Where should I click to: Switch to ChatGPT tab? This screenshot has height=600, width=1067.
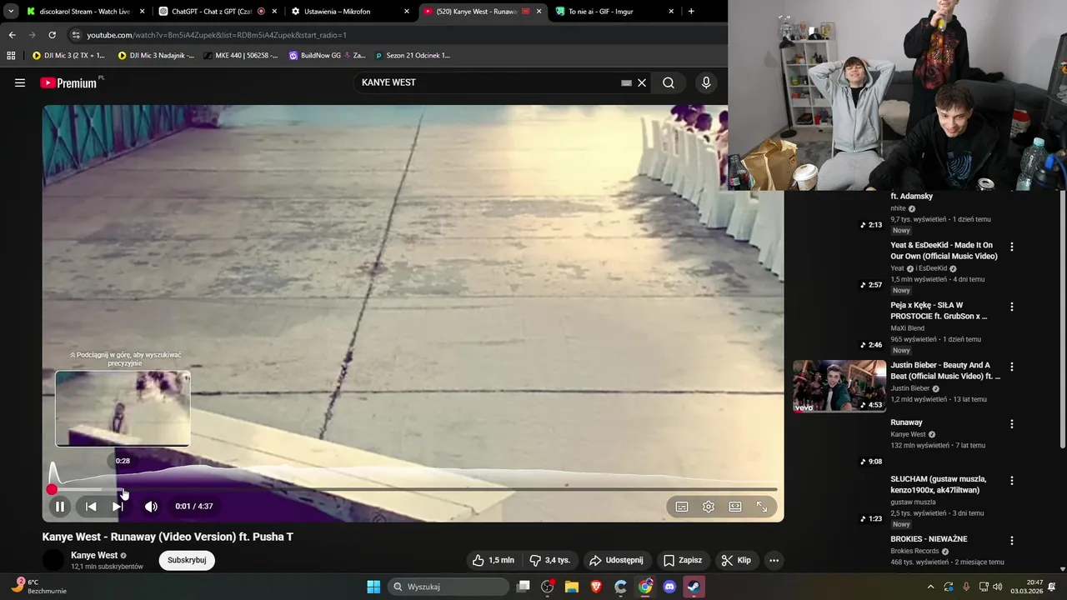tap(217, 12)
